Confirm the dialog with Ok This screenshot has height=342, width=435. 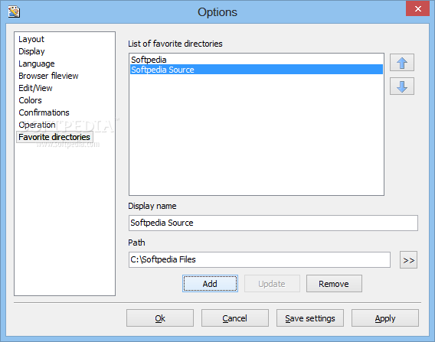pyautogui.click(x=160, y=318)
